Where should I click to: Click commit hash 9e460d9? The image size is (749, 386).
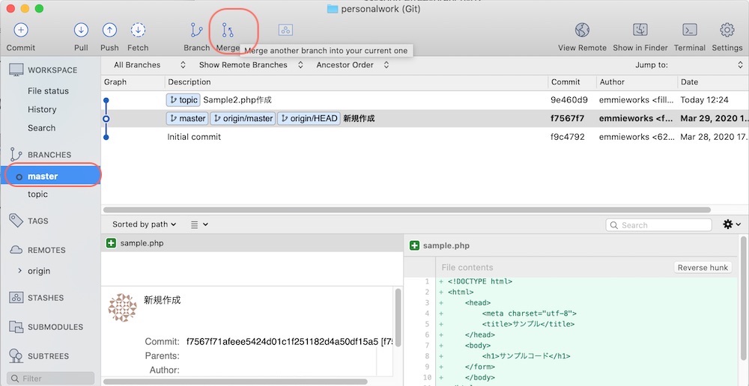pos(569,100)
